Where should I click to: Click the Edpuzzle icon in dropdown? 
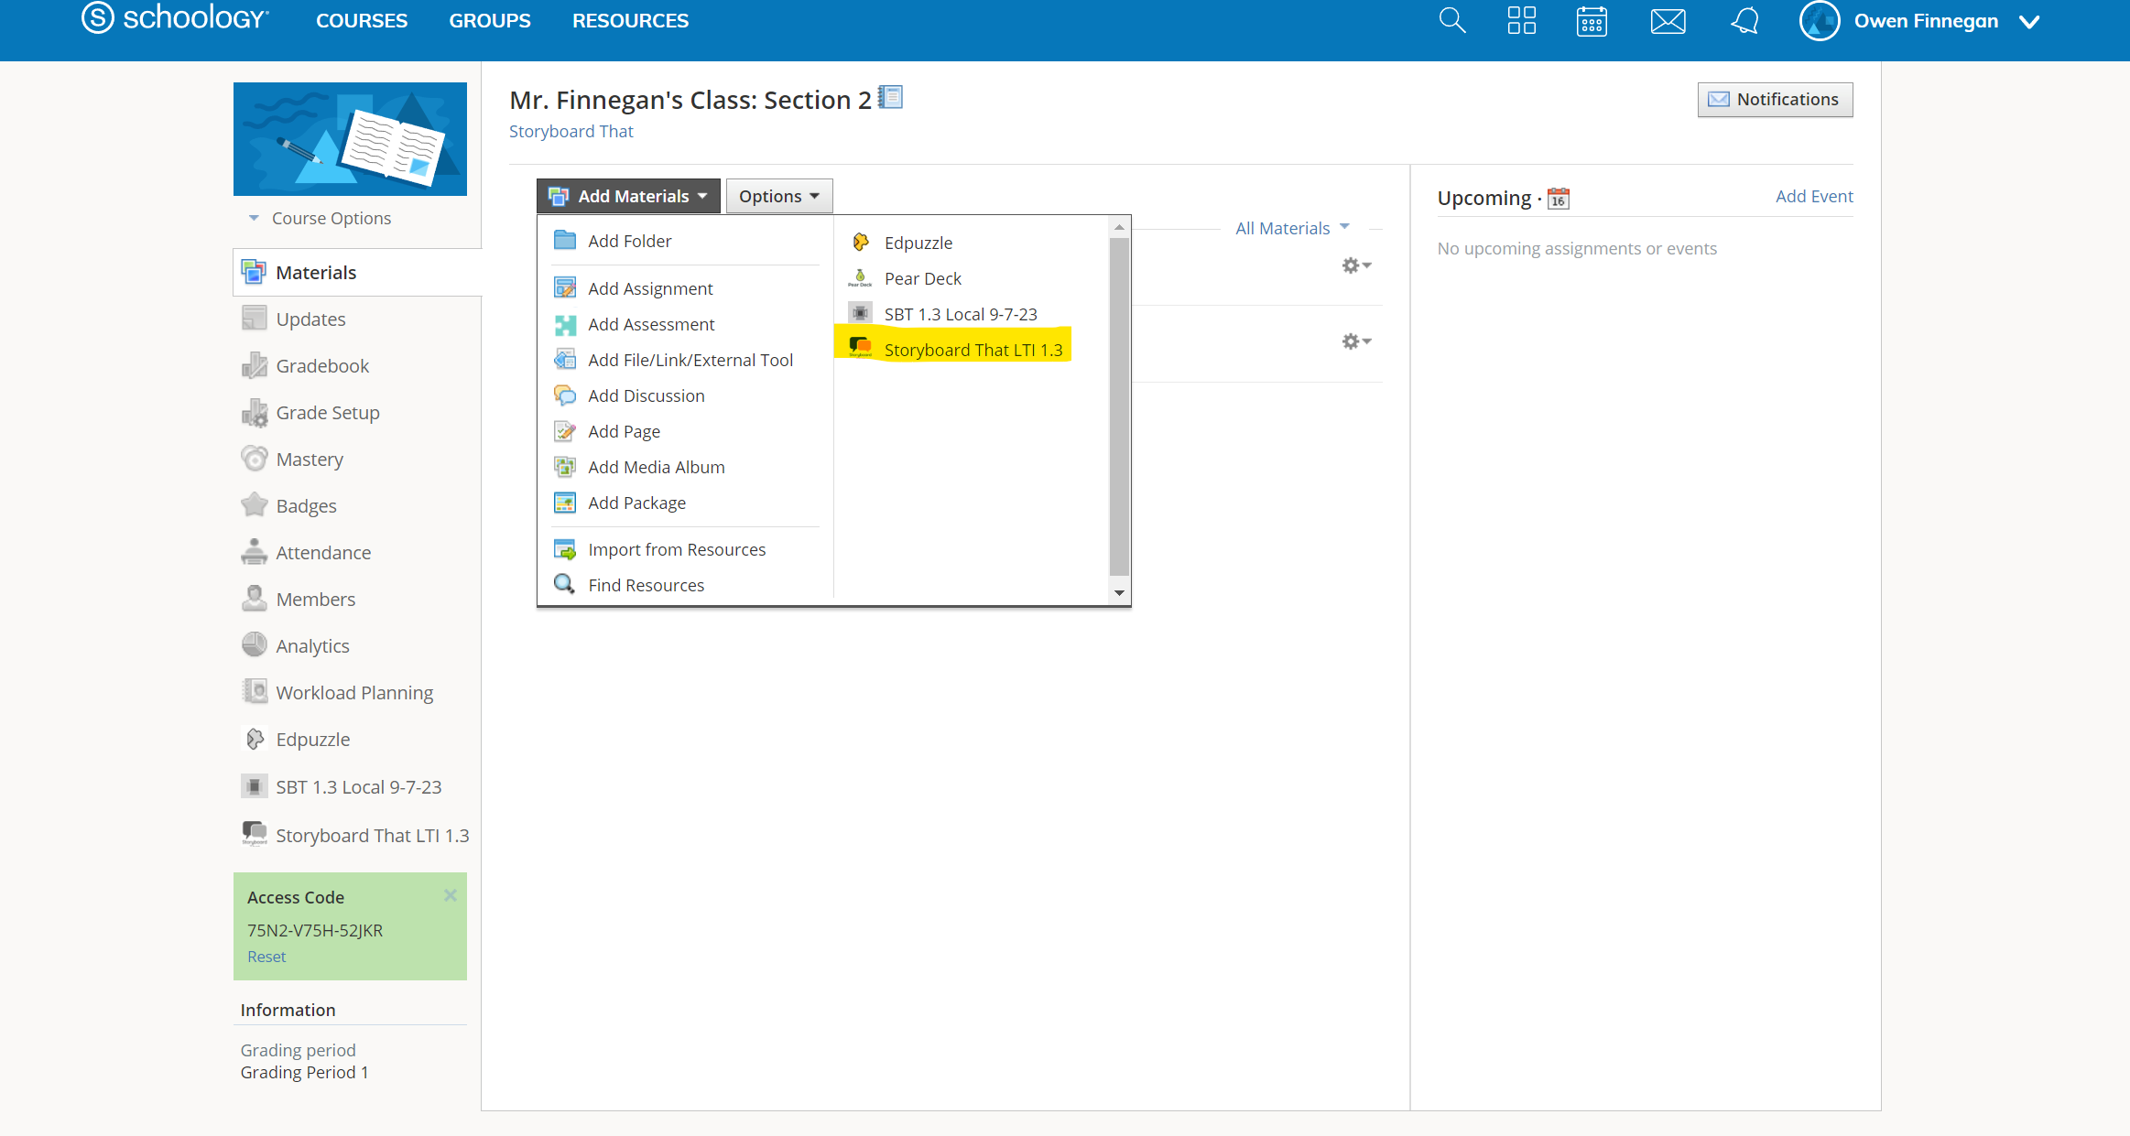(x=860, y=242)
